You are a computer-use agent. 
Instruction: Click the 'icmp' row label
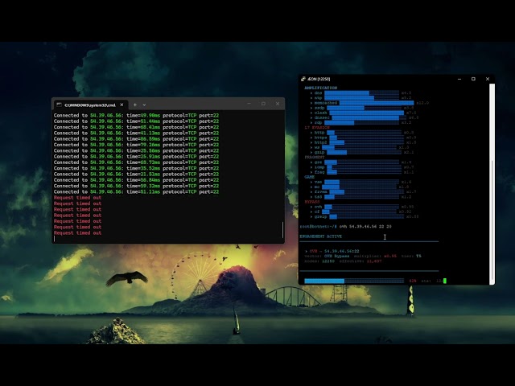pos(319,167)
